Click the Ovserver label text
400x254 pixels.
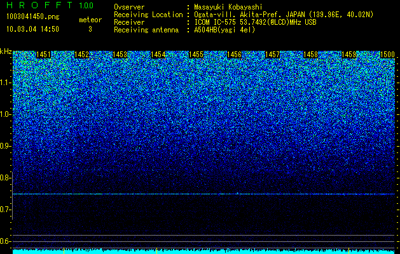click(129, 7)
